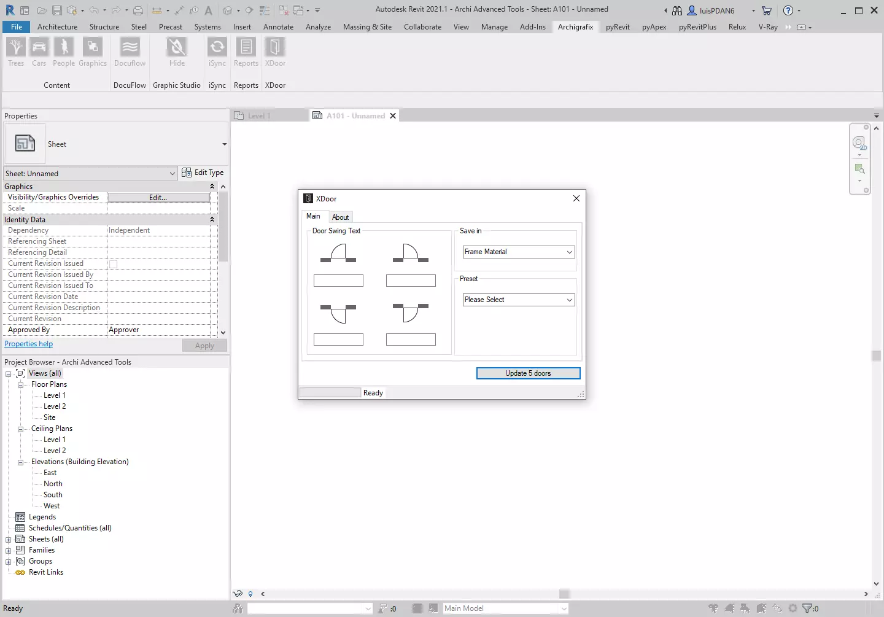Select the People tool in Content panel
Viewport: 884px width, 617px height.
[x=63, y=53]
